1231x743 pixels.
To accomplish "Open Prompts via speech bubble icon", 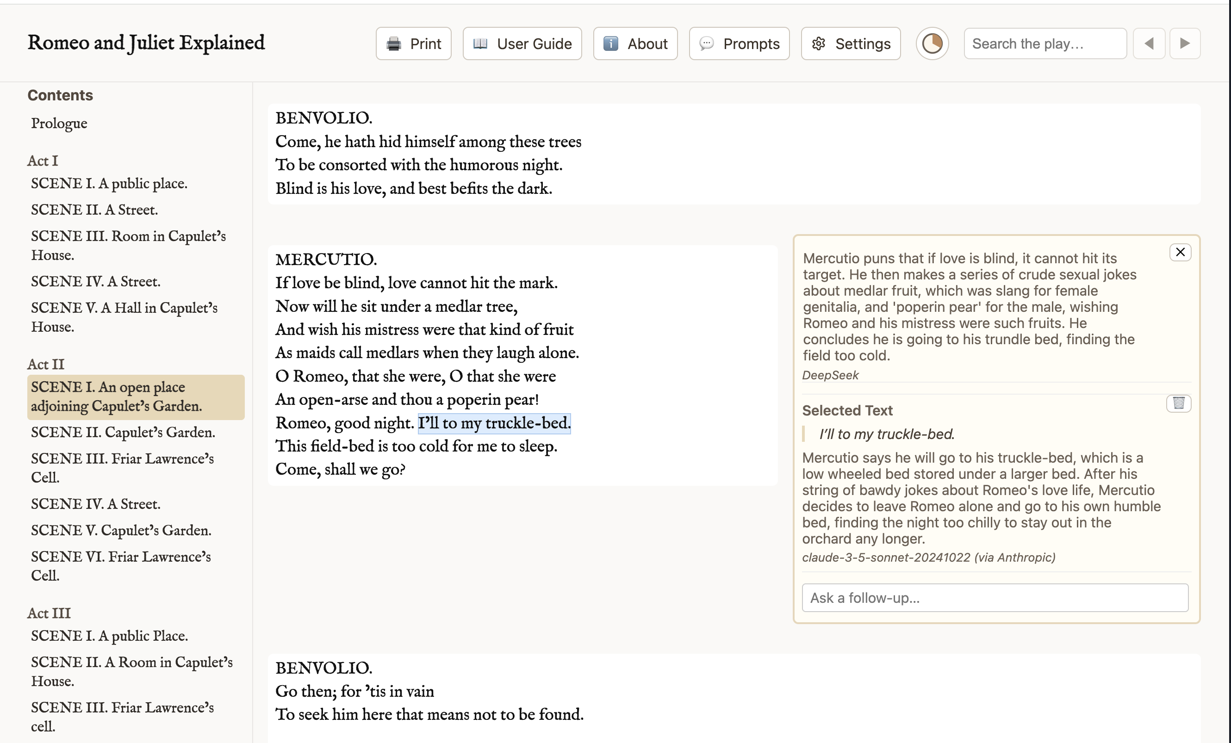I will (706, 44).
